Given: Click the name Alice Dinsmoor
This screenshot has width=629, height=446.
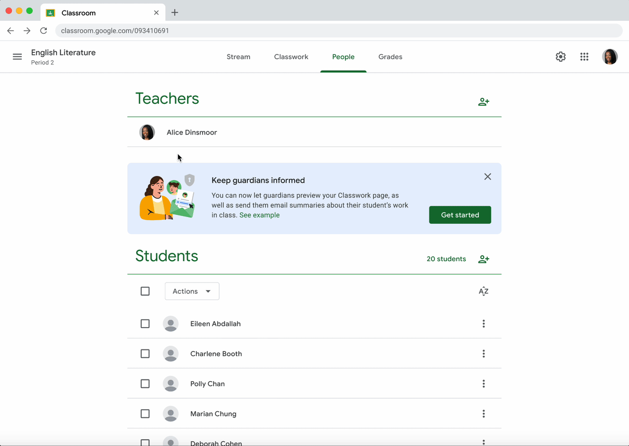Looking at the screenshot, I should click(192, 132).
